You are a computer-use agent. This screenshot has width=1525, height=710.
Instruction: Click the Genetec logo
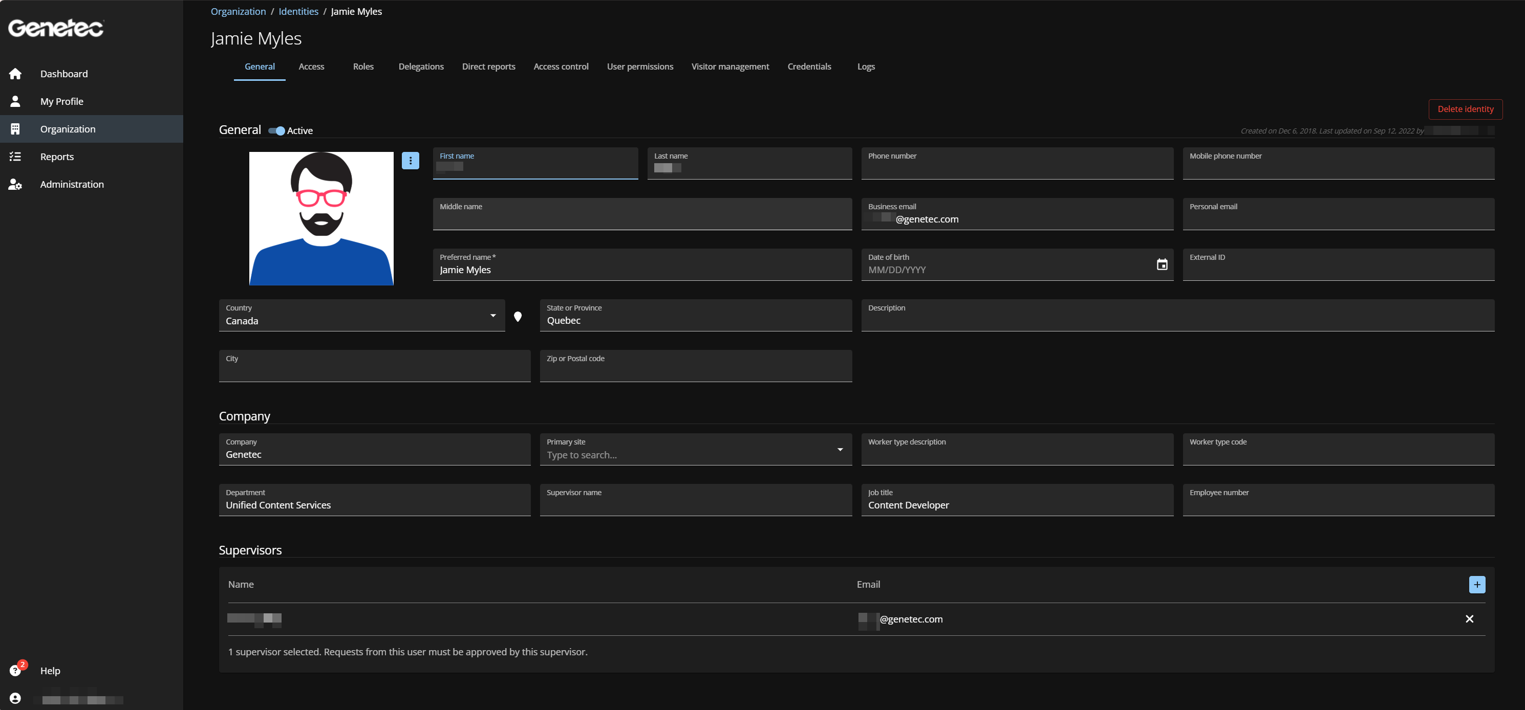[55, 28]
